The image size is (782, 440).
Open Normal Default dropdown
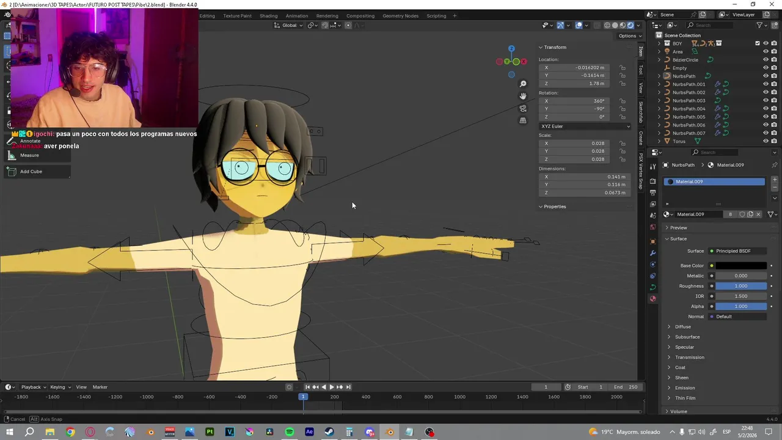tap(737, 317)
